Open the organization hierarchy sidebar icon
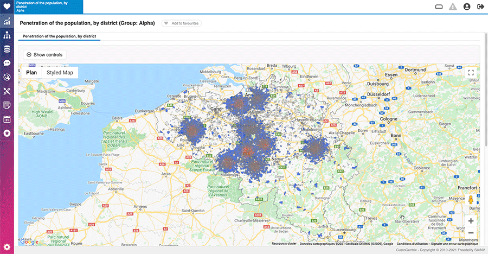The image size is (488, 254). 7,35
